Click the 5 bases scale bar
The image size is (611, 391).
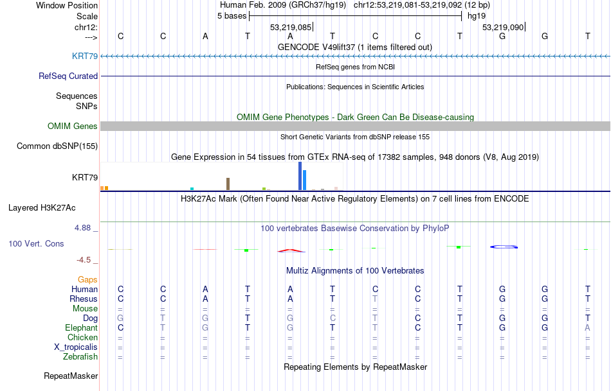pyautogui.click(x=356, y=16)
